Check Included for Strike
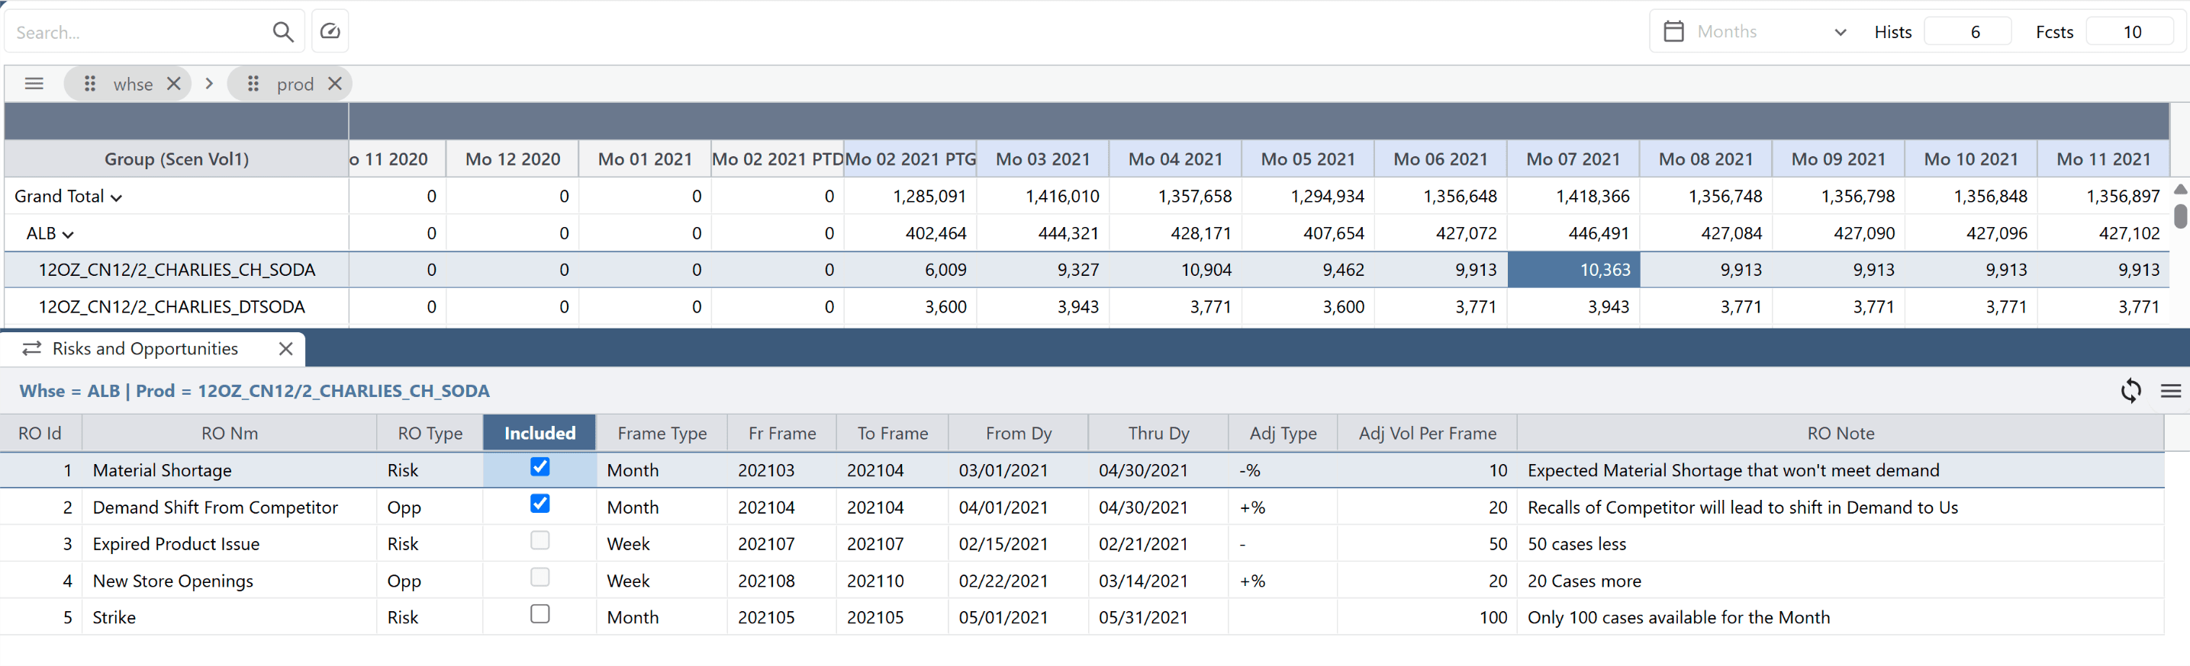This screenshot has width=2190, height=666. tap(539, 613)
